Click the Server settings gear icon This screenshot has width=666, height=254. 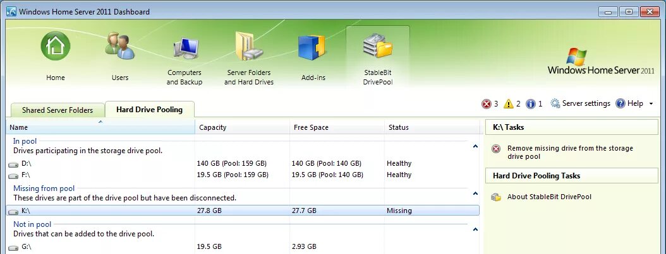click(555, 103)
